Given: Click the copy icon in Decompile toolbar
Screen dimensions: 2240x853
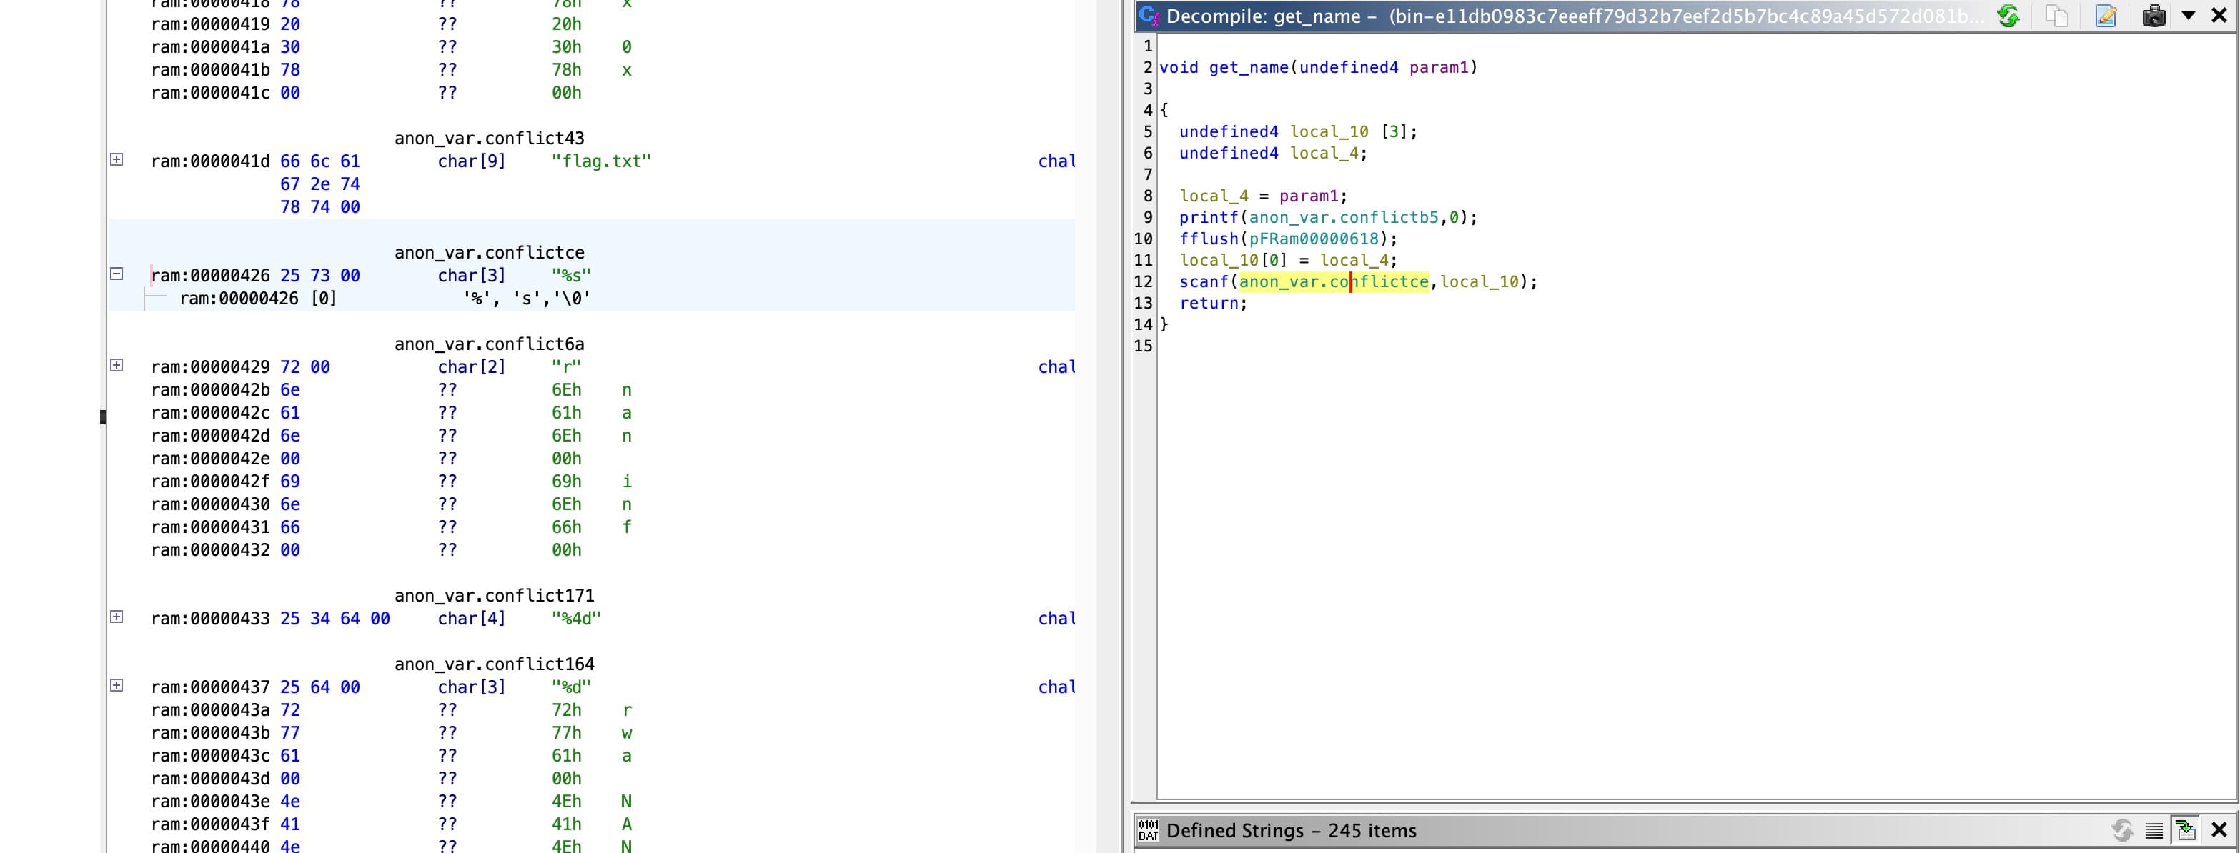Looking at the screenshot, I should pos(2056,16).
